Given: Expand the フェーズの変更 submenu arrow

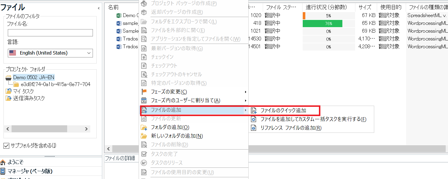Looking at the screenshot, I should (x=245, y=92).
